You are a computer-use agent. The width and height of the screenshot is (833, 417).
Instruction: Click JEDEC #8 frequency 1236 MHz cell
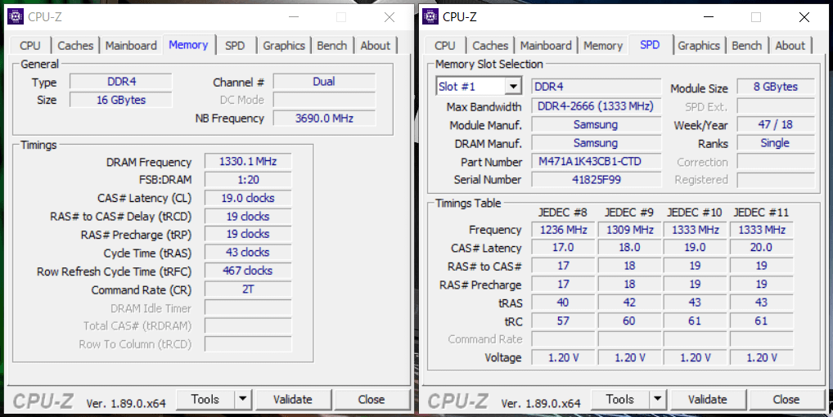563,230
